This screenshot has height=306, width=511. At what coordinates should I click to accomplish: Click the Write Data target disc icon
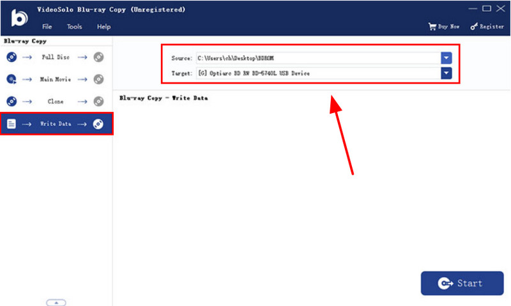[98, 124]
